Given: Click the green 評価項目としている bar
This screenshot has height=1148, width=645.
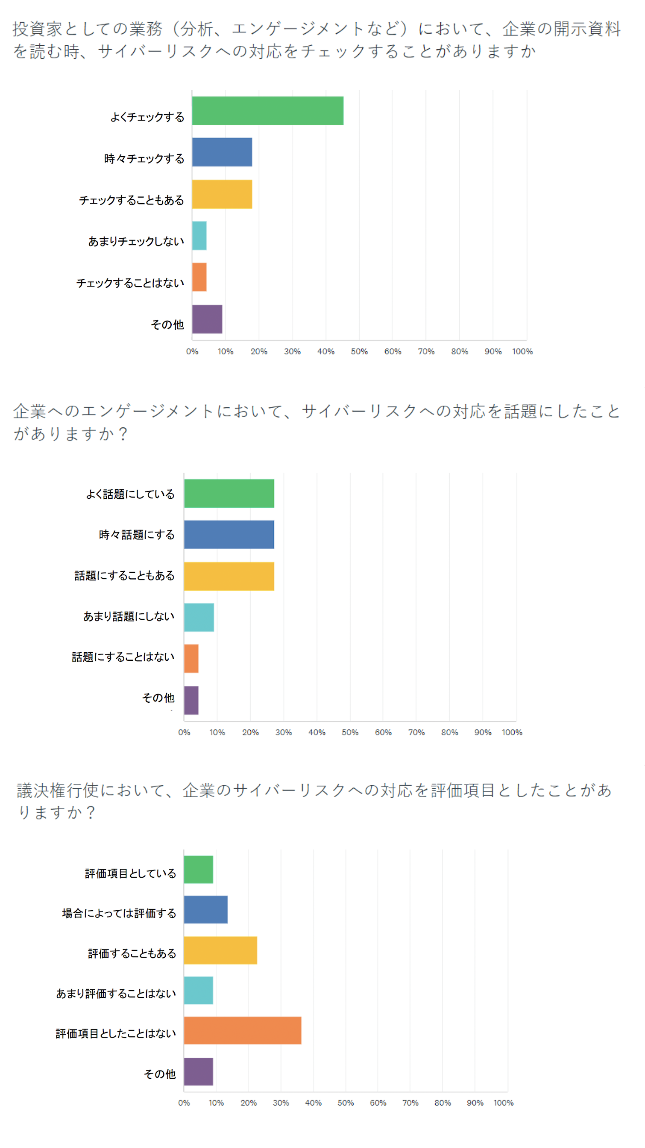Looking at the screenshot, I should click(x=198, y=869).
